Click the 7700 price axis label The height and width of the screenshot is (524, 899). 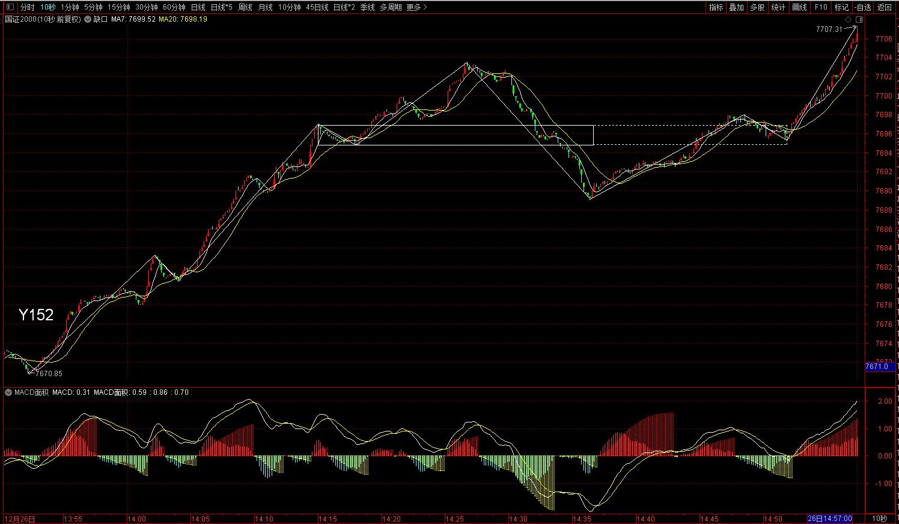point(884,96)
